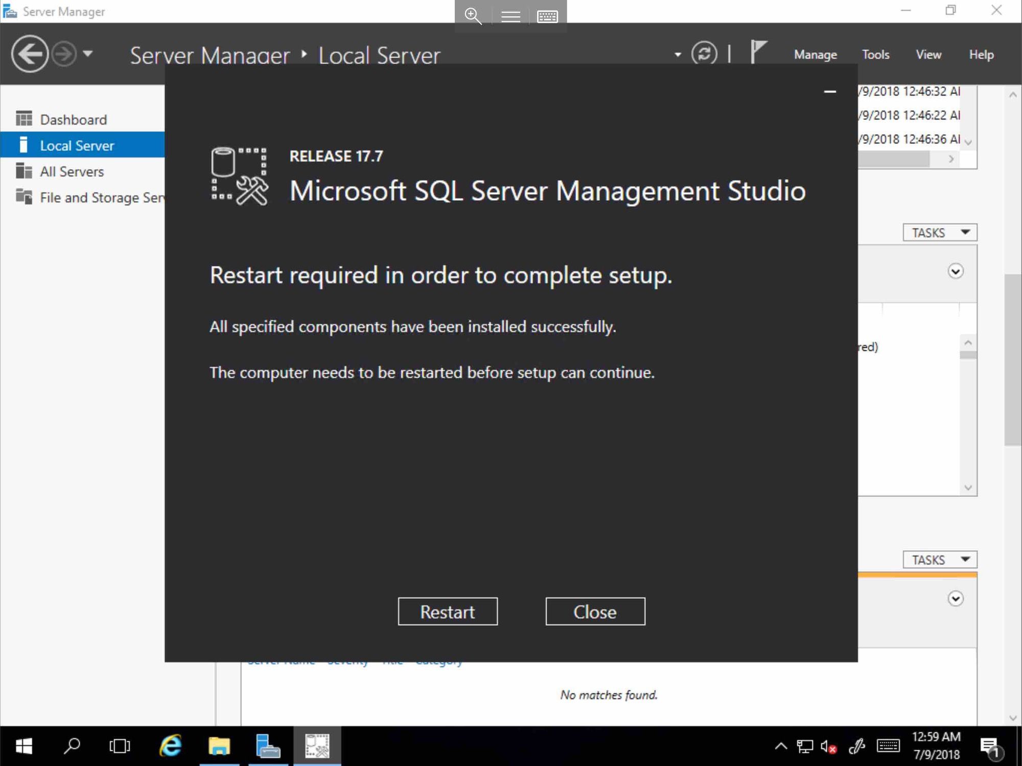This screenshot has width=1022, height=766.
Task: Open the Manage menu in top bar
Action: pyautogui.click(x=815, y=54)
